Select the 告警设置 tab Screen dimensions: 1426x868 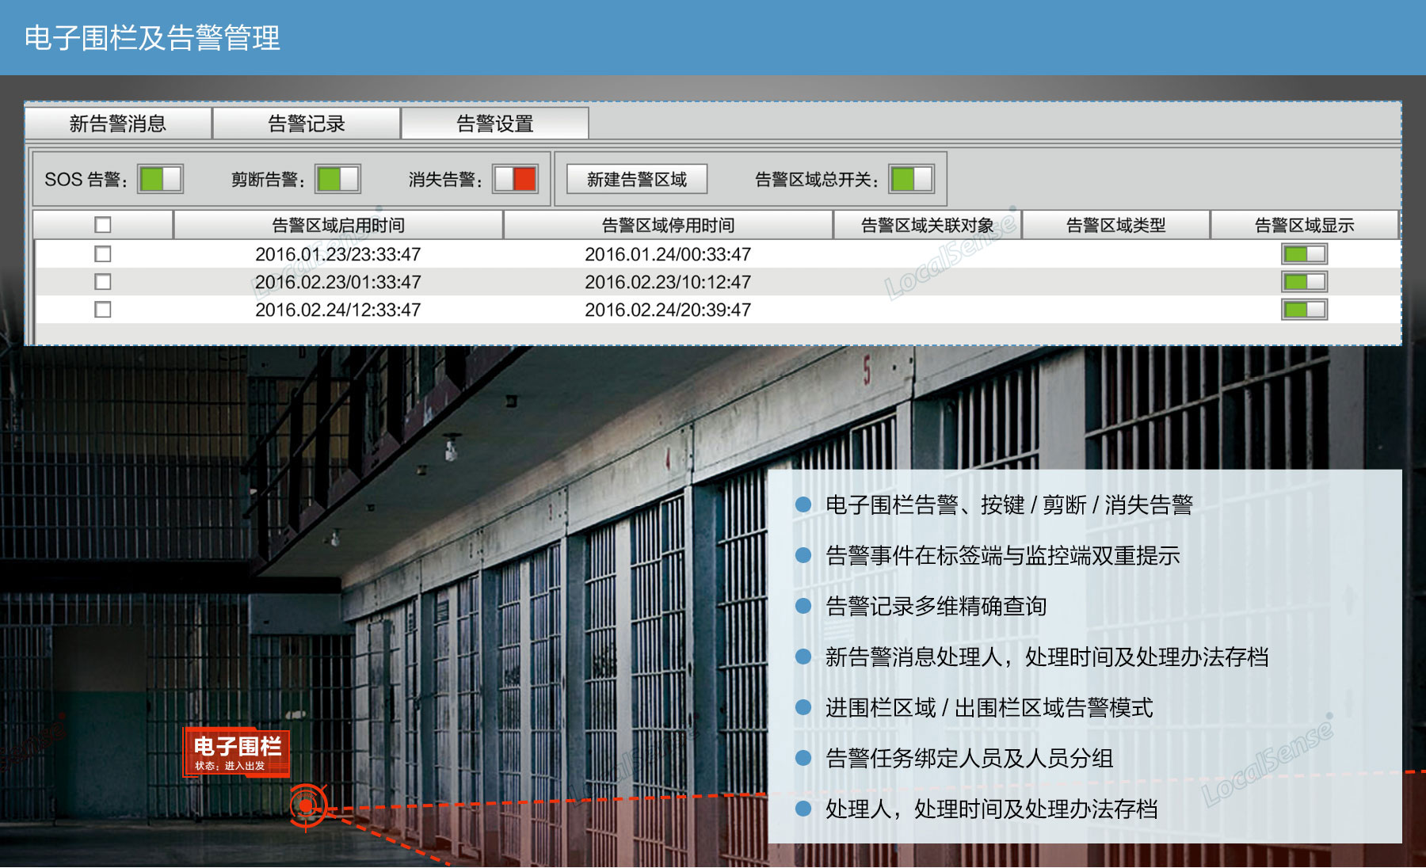(x=495, y=124)
